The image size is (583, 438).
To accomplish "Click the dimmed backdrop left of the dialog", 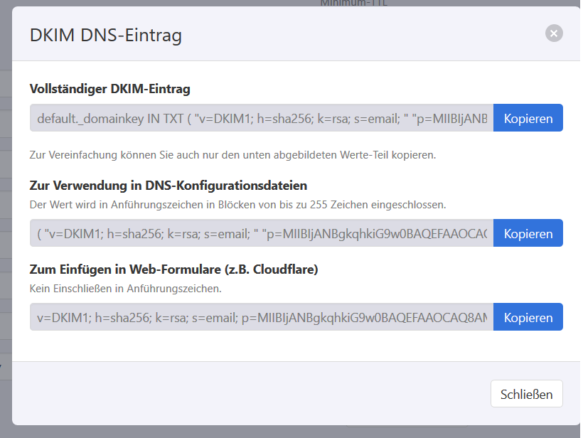I will pos(6,213).
